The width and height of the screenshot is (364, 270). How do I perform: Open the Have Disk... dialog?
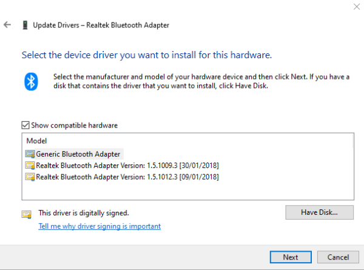tap(320, 212)
